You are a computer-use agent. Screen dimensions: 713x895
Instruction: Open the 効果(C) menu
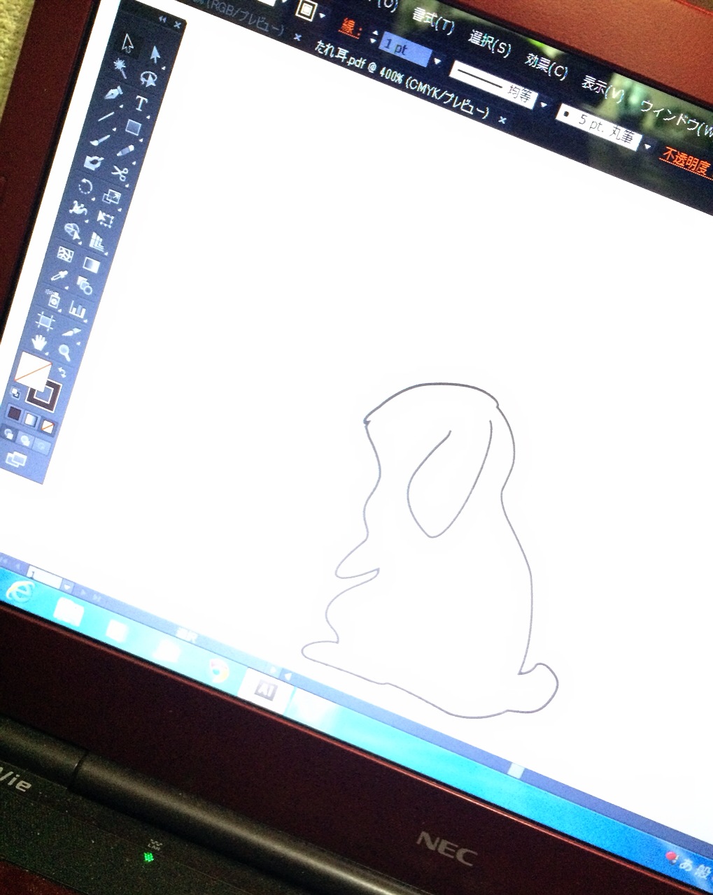546,64
